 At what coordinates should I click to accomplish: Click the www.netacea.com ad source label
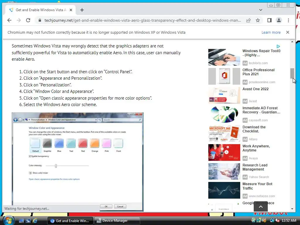[x=262, y=196]
